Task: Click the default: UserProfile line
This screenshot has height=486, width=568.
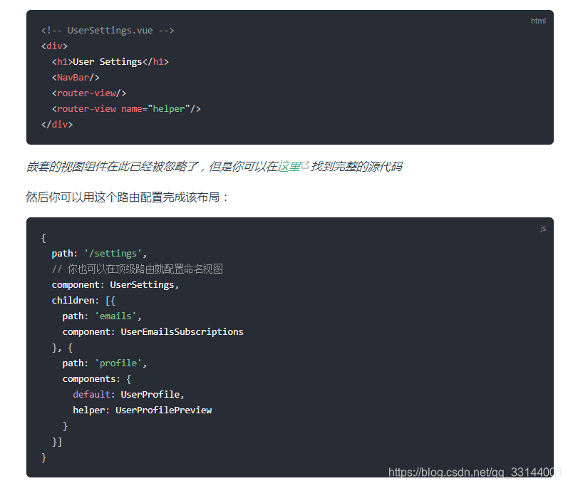Action: tap(128, 394)
